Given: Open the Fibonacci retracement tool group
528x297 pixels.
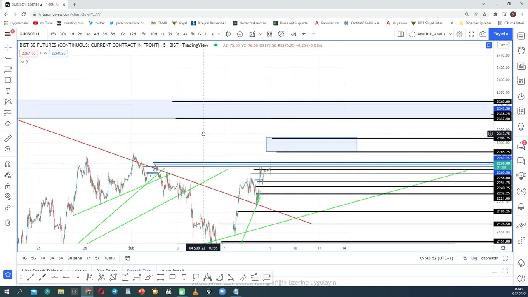Looking at the screenshot, I should tap(8, 69).
